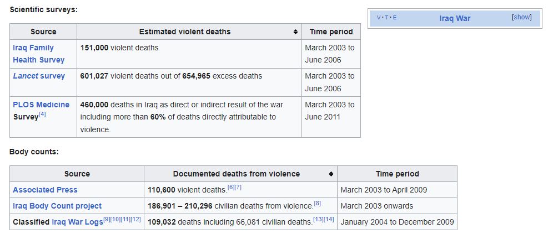
Task: Expand the Iraq War navbox with show
Action: coord(521,17)
